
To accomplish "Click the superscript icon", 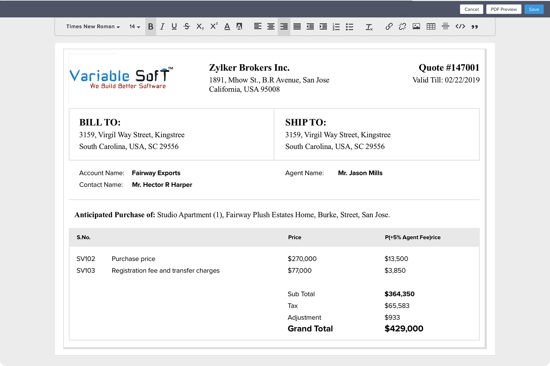I will click(214, 26).
